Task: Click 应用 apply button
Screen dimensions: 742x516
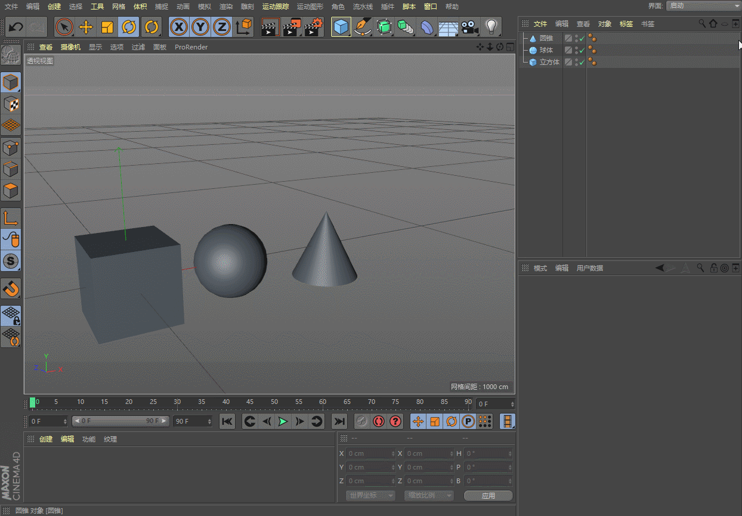Action: coord(489,496)
